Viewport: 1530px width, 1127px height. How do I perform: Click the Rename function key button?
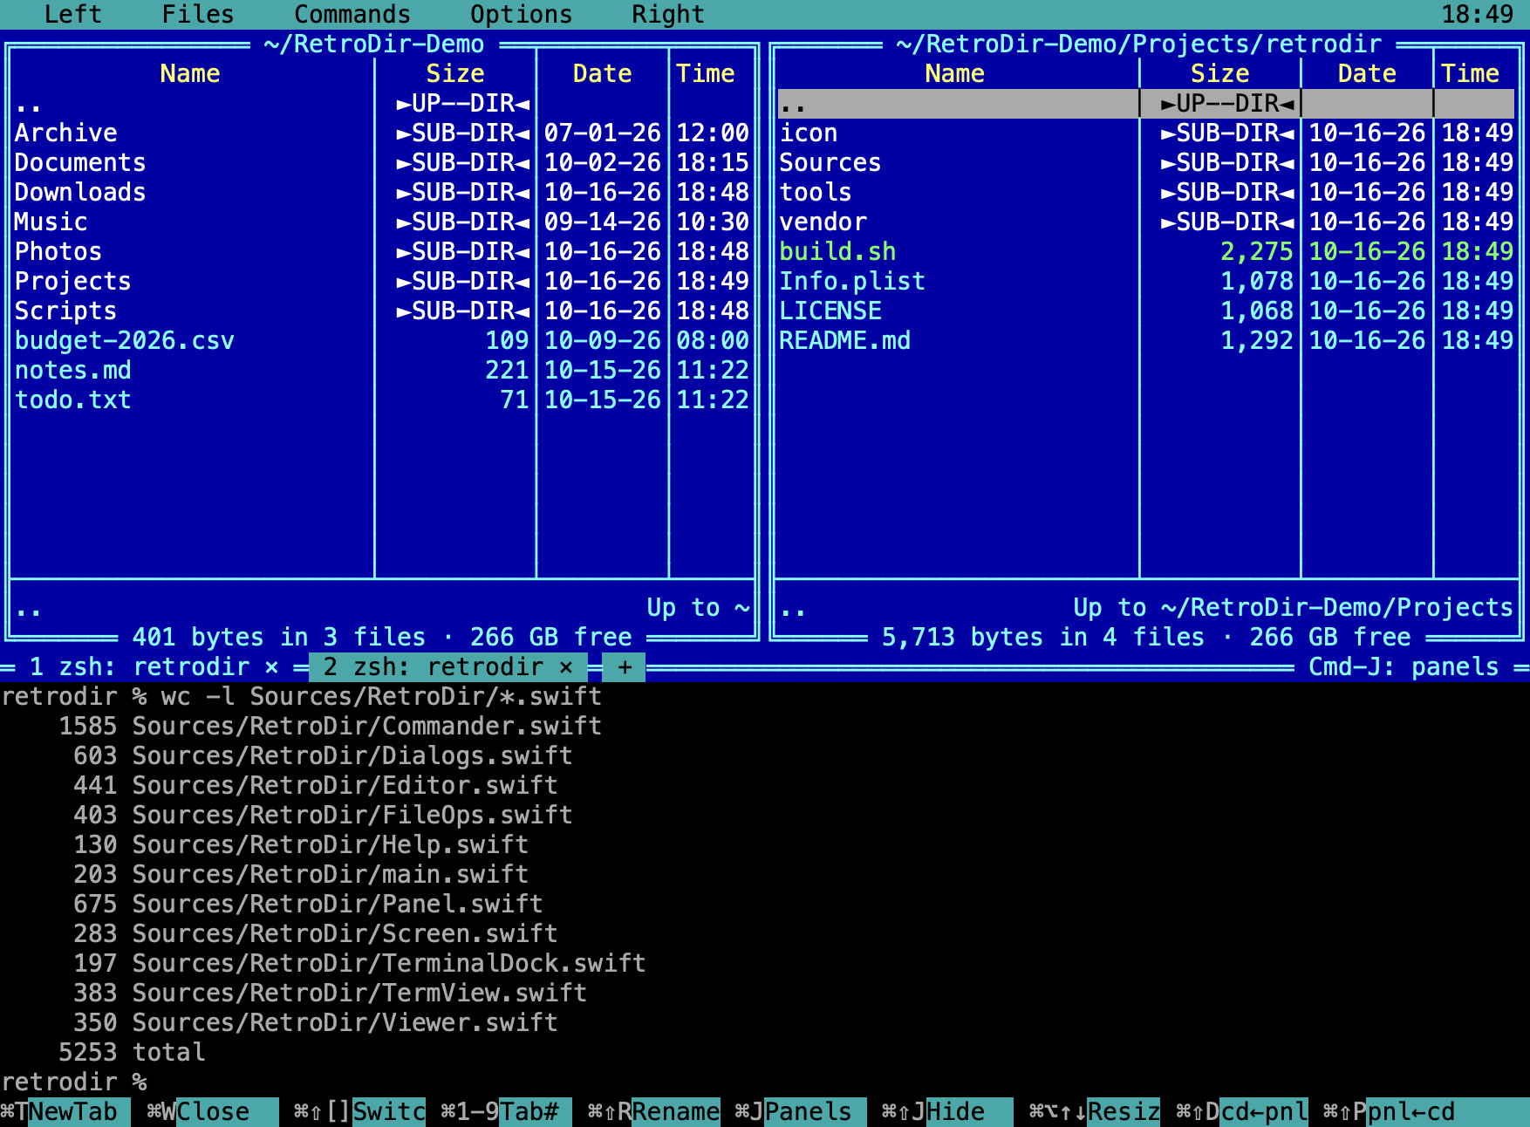[x=653, y=1112]
